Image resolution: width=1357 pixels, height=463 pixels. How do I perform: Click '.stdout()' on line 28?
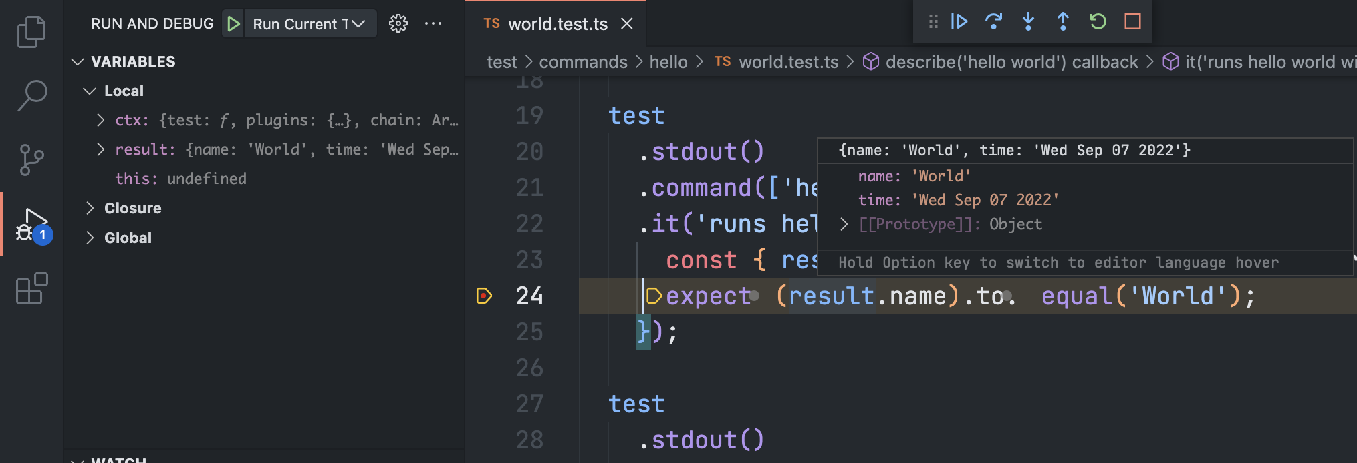(x=701, y=440)
